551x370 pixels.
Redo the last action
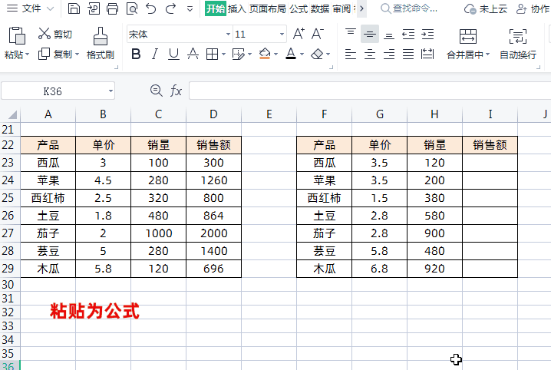click(x=171, y=8)
